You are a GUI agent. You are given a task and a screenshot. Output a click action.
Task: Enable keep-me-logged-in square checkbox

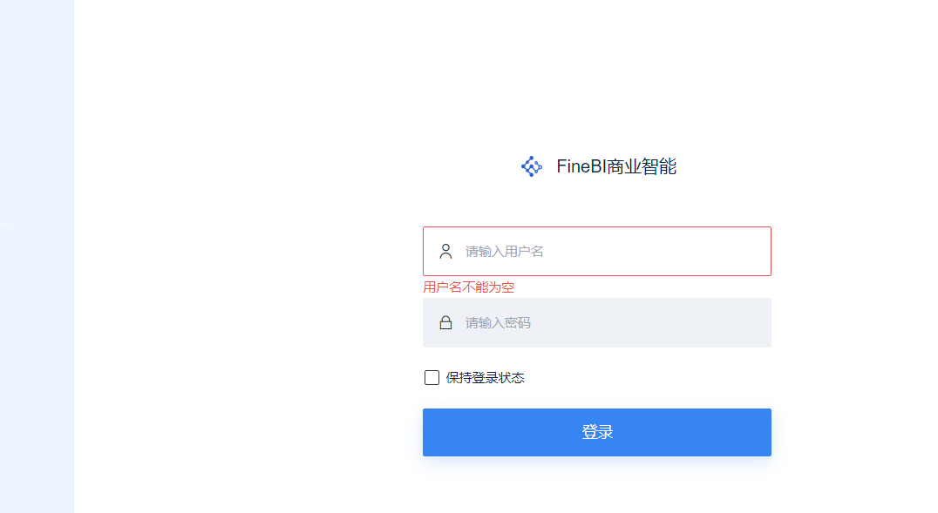[432, 378]
